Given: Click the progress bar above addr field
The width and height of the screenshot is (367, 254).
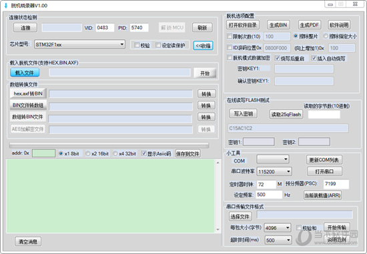Looking at the screenshot, I should point(109,145).
